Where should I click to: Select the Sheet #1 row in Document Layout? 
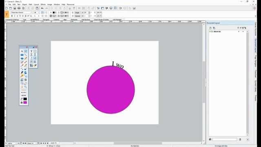228,31
